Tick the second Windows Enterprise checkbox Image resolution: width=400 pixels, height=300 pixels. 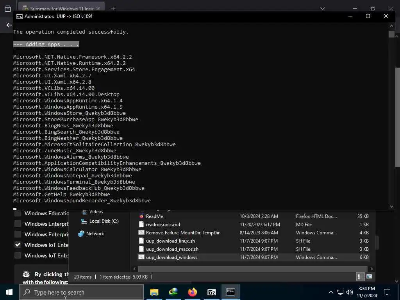tap(18, 234)
